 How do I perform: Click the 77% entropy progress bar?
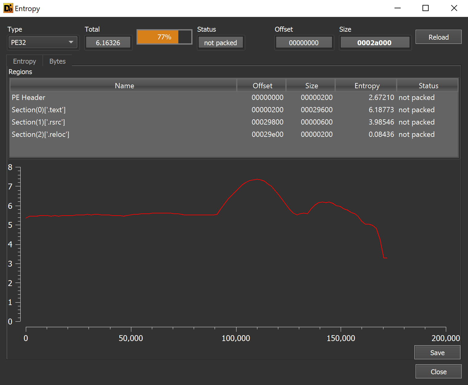point(165,37)
